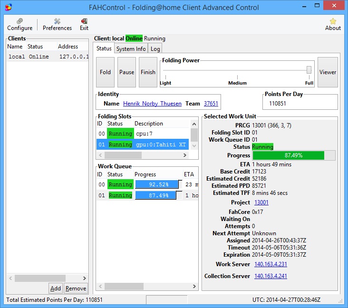Open Collection Server 140.163.4.241 link
This screenshot has height=308, width=348.
[271, 276]
